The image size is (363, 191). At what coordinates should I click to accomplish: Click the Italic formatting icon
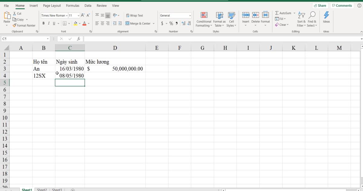tap(49, 23)
